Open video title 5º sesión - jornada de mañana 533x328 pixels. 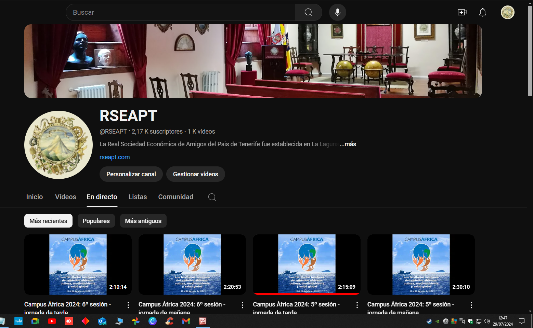(x=411, y=308)
